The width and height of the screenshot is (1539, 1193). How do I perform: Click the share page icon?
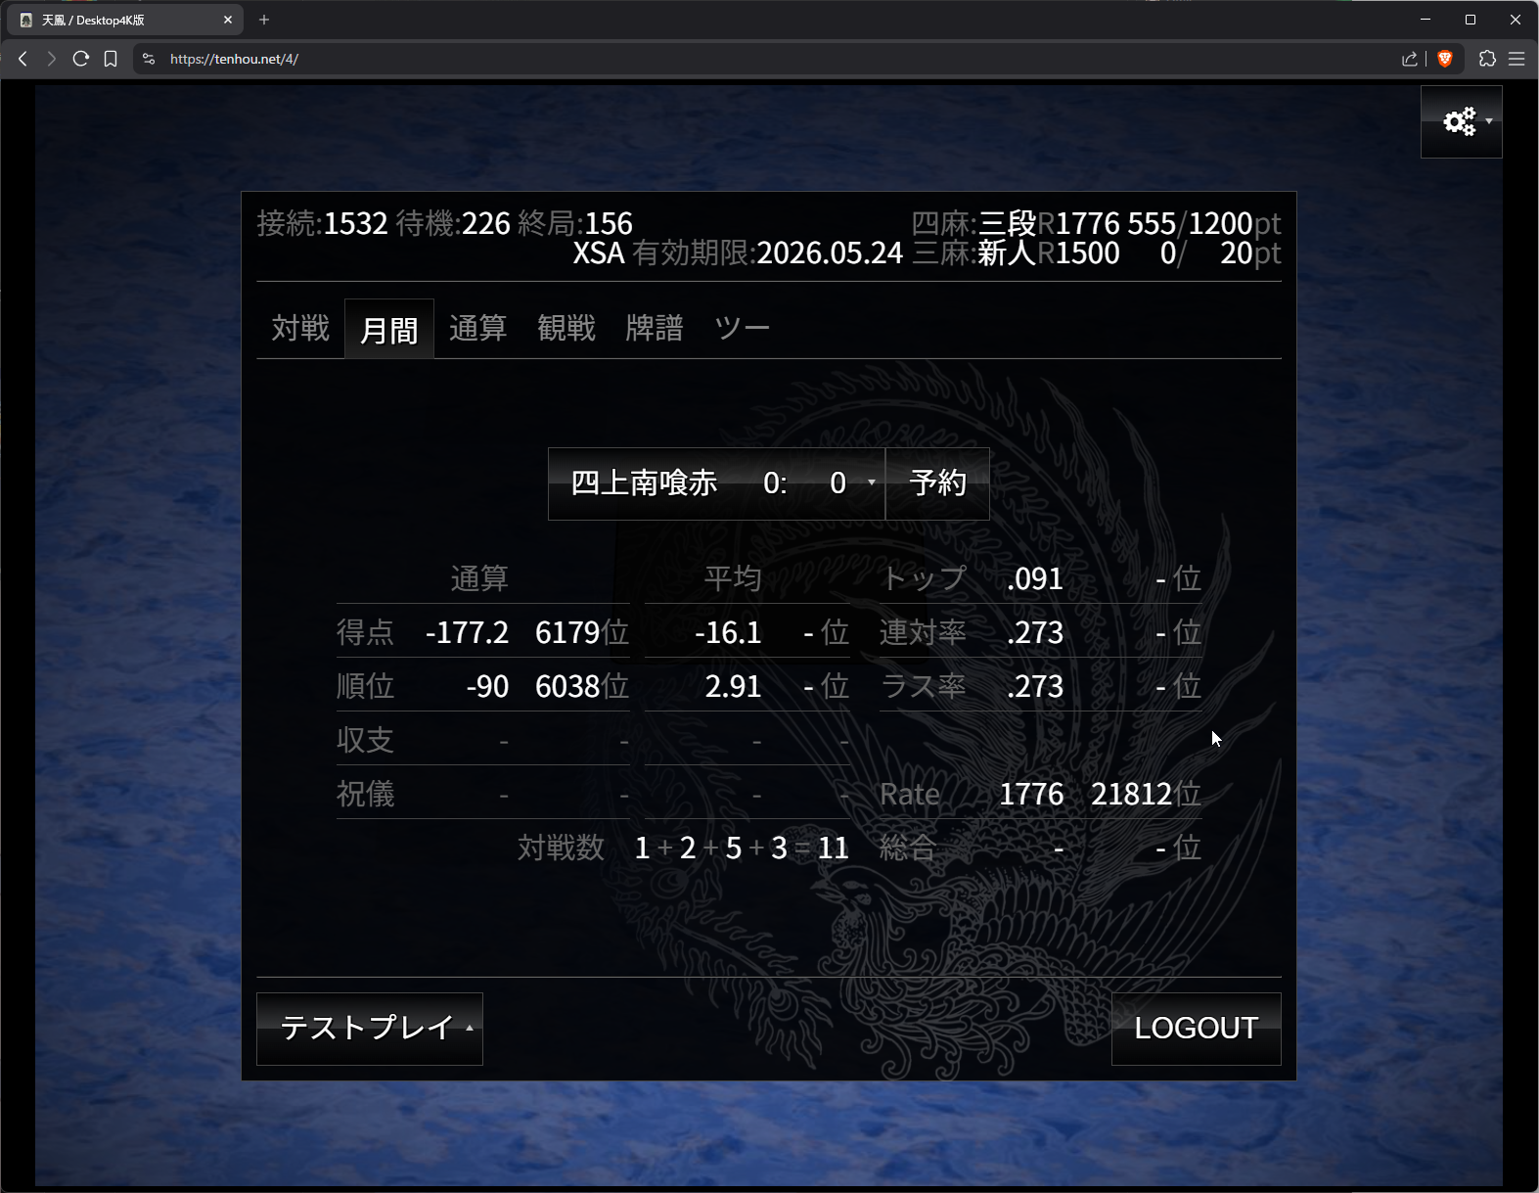(1409, 59)
